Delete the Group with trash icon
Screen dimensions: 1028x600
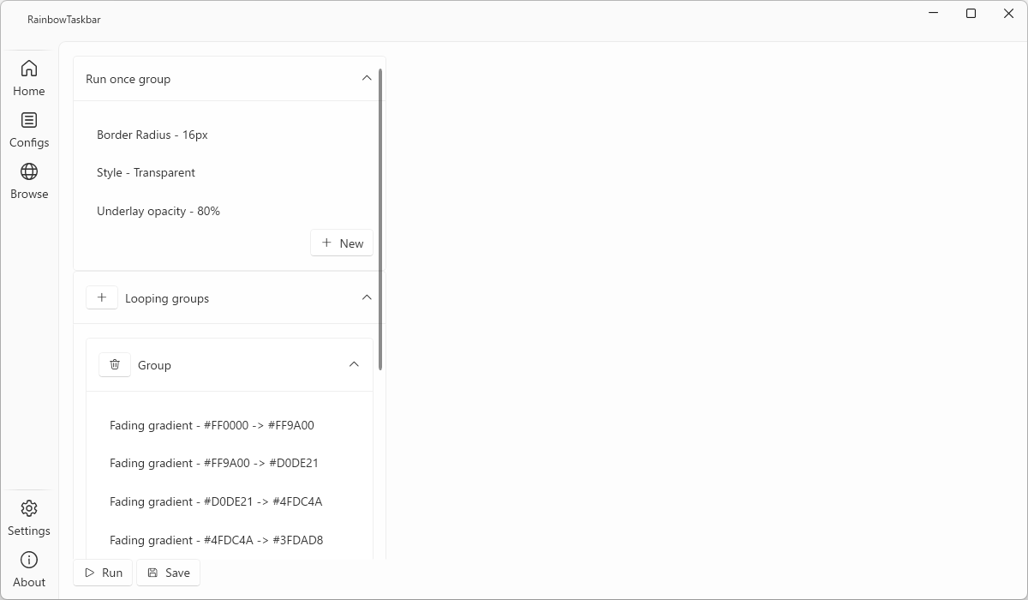(115, 364)
